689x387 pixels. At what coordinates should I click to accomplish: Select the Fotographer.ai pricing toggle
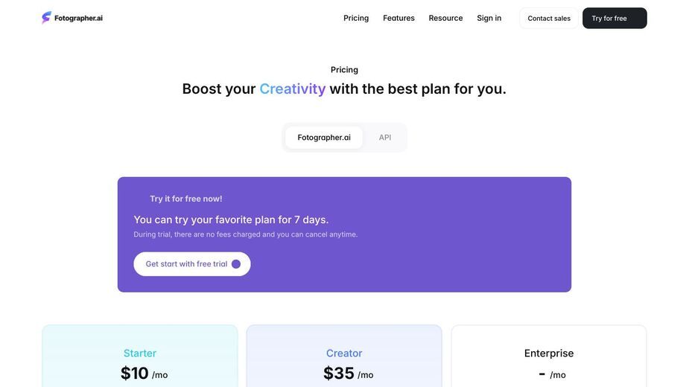click(324, 138)
